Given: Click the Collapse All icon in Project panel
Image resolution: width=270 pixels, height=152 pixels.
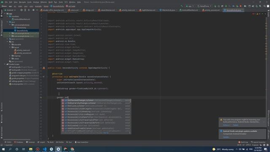Looking at the screenshot, I should [x=29, y=10].
